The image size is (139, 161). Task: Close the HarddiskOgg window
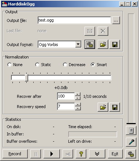point(134,4)
